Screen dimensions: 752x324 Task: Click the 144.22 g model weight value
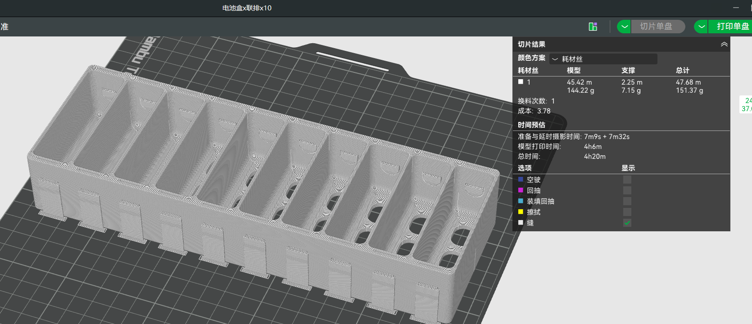point(580,90)
